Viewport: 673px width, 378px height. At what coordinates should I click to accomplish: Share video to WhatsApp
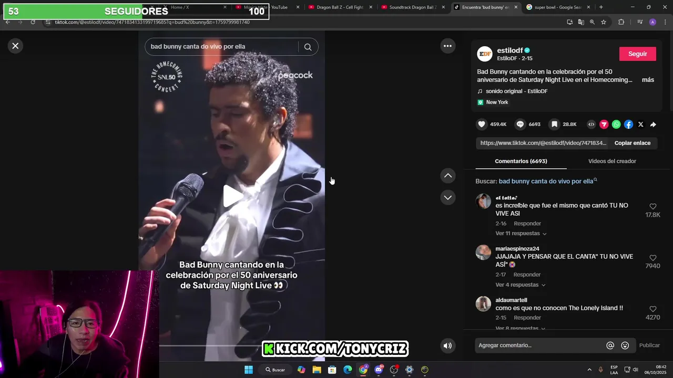[616, 124]
